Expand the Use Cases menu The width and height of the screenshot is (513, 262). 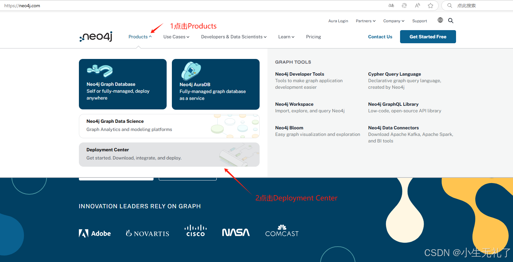click(x=176, y=37)
